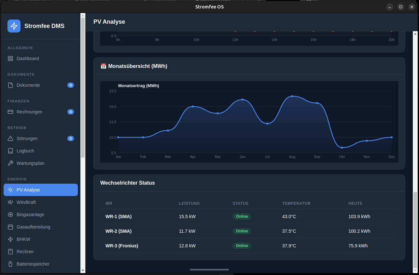Click the August data point on chart
Image resolution: width=419 pixels, height=275 pixels.
292,96
